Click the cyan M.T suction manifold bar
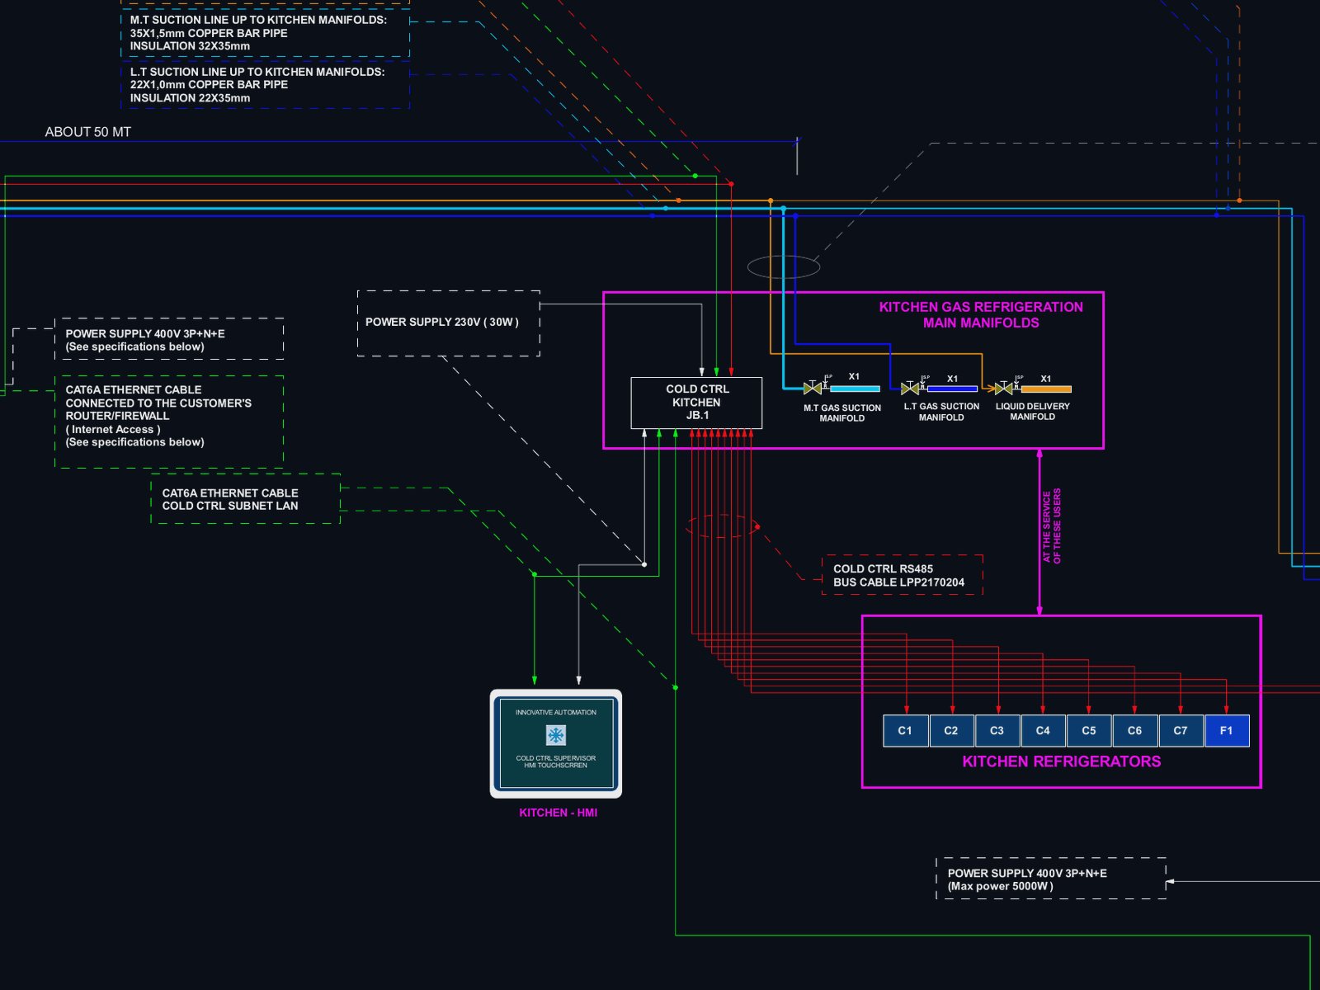Image resolution: width=1320 pixels, height=990 pixels. [x=855, y=389]
